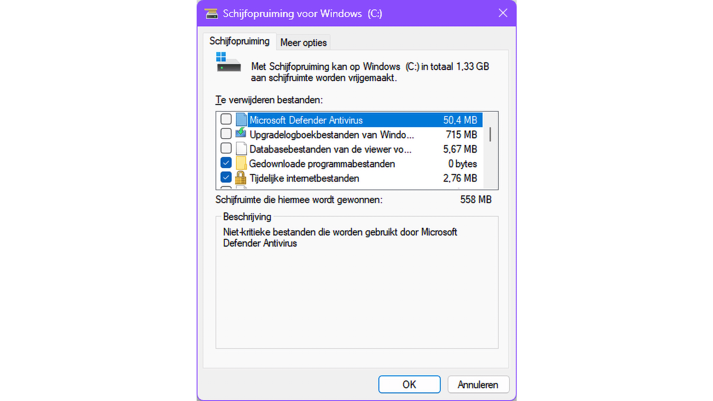Screen dimensions: 713x401
Task: Close the Schijfopruiming dialog window
Action: pyautogui.click(x=503, y=13)
